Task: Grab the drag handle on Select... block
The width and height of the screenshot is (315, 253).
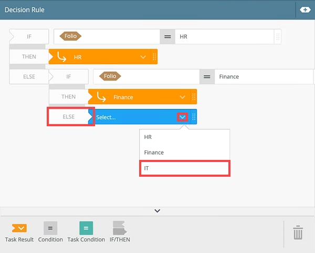Action: 194,117
